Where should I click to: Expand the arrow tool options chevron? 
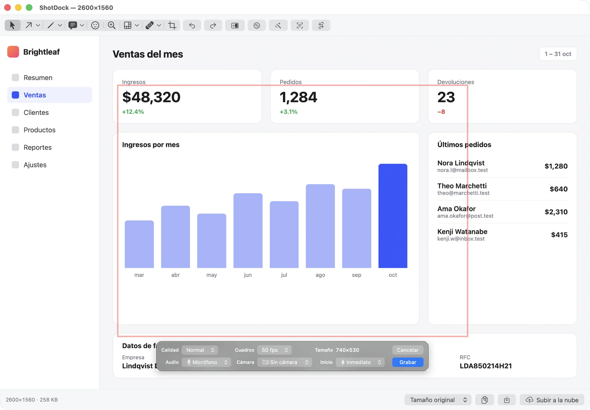[38, 25]
